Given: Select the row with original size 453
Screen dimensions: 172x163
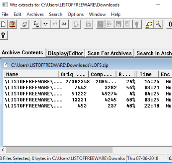Looking at the screenshot, I should [x=88, y=106].
